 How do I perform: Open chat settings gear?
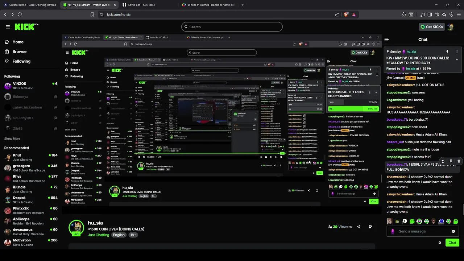pyautogui.click(x=440, y=243)
